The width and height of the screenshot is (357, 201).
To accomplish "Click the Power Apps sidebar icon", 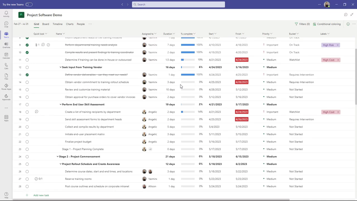I will coord(6,87).
